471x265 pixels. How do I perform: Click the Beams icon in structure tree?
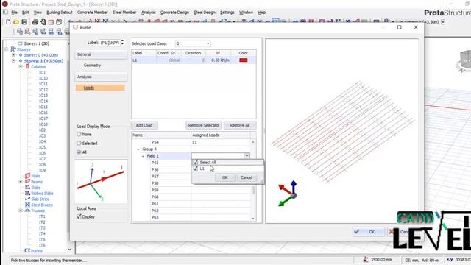click(28, 182)
